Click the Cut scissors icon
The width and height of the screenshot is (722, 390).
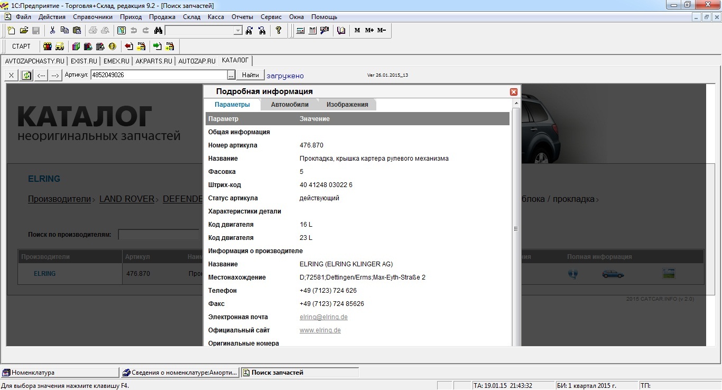(52, 31)
